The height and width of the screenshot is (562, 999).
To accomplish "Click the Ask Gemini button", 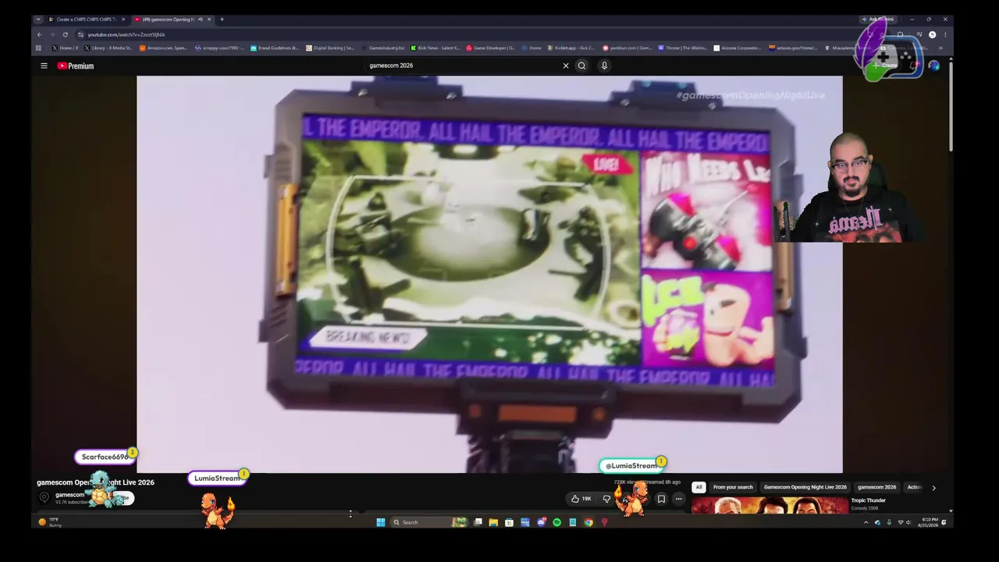I will coord(879,19).
